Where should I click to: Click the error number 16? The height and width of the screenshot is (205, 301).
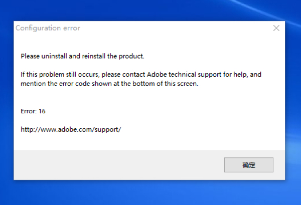42,111
